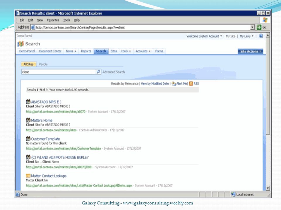Open the View menu

click(x=40, y=20)
